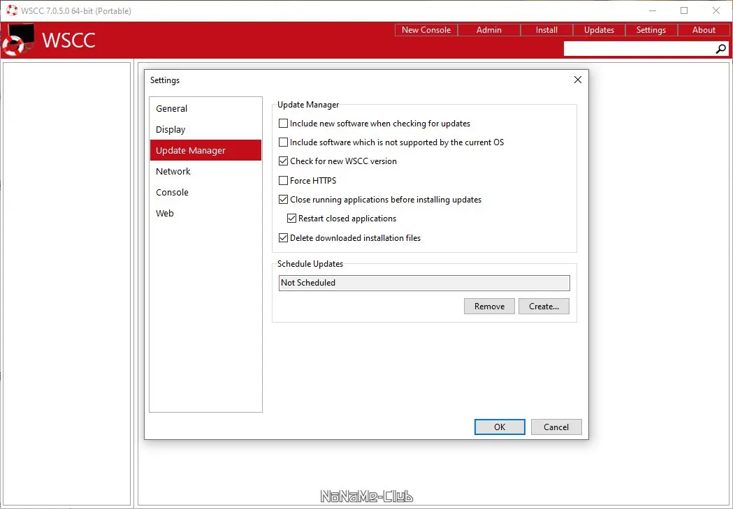Click the WSCC lifebuoy logo

pyautogui.click(x=19, y=40)
